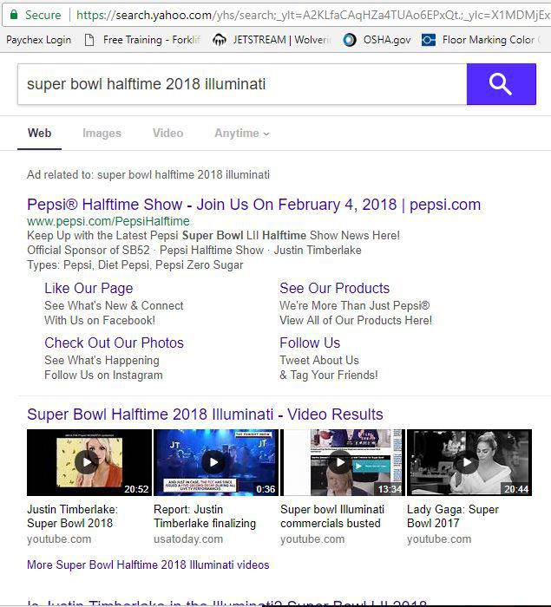Play Super bowl Illuminati commercials busted video
Image resolution: width=551 pixels, height=607 pixels.
[x=341, y=462]
